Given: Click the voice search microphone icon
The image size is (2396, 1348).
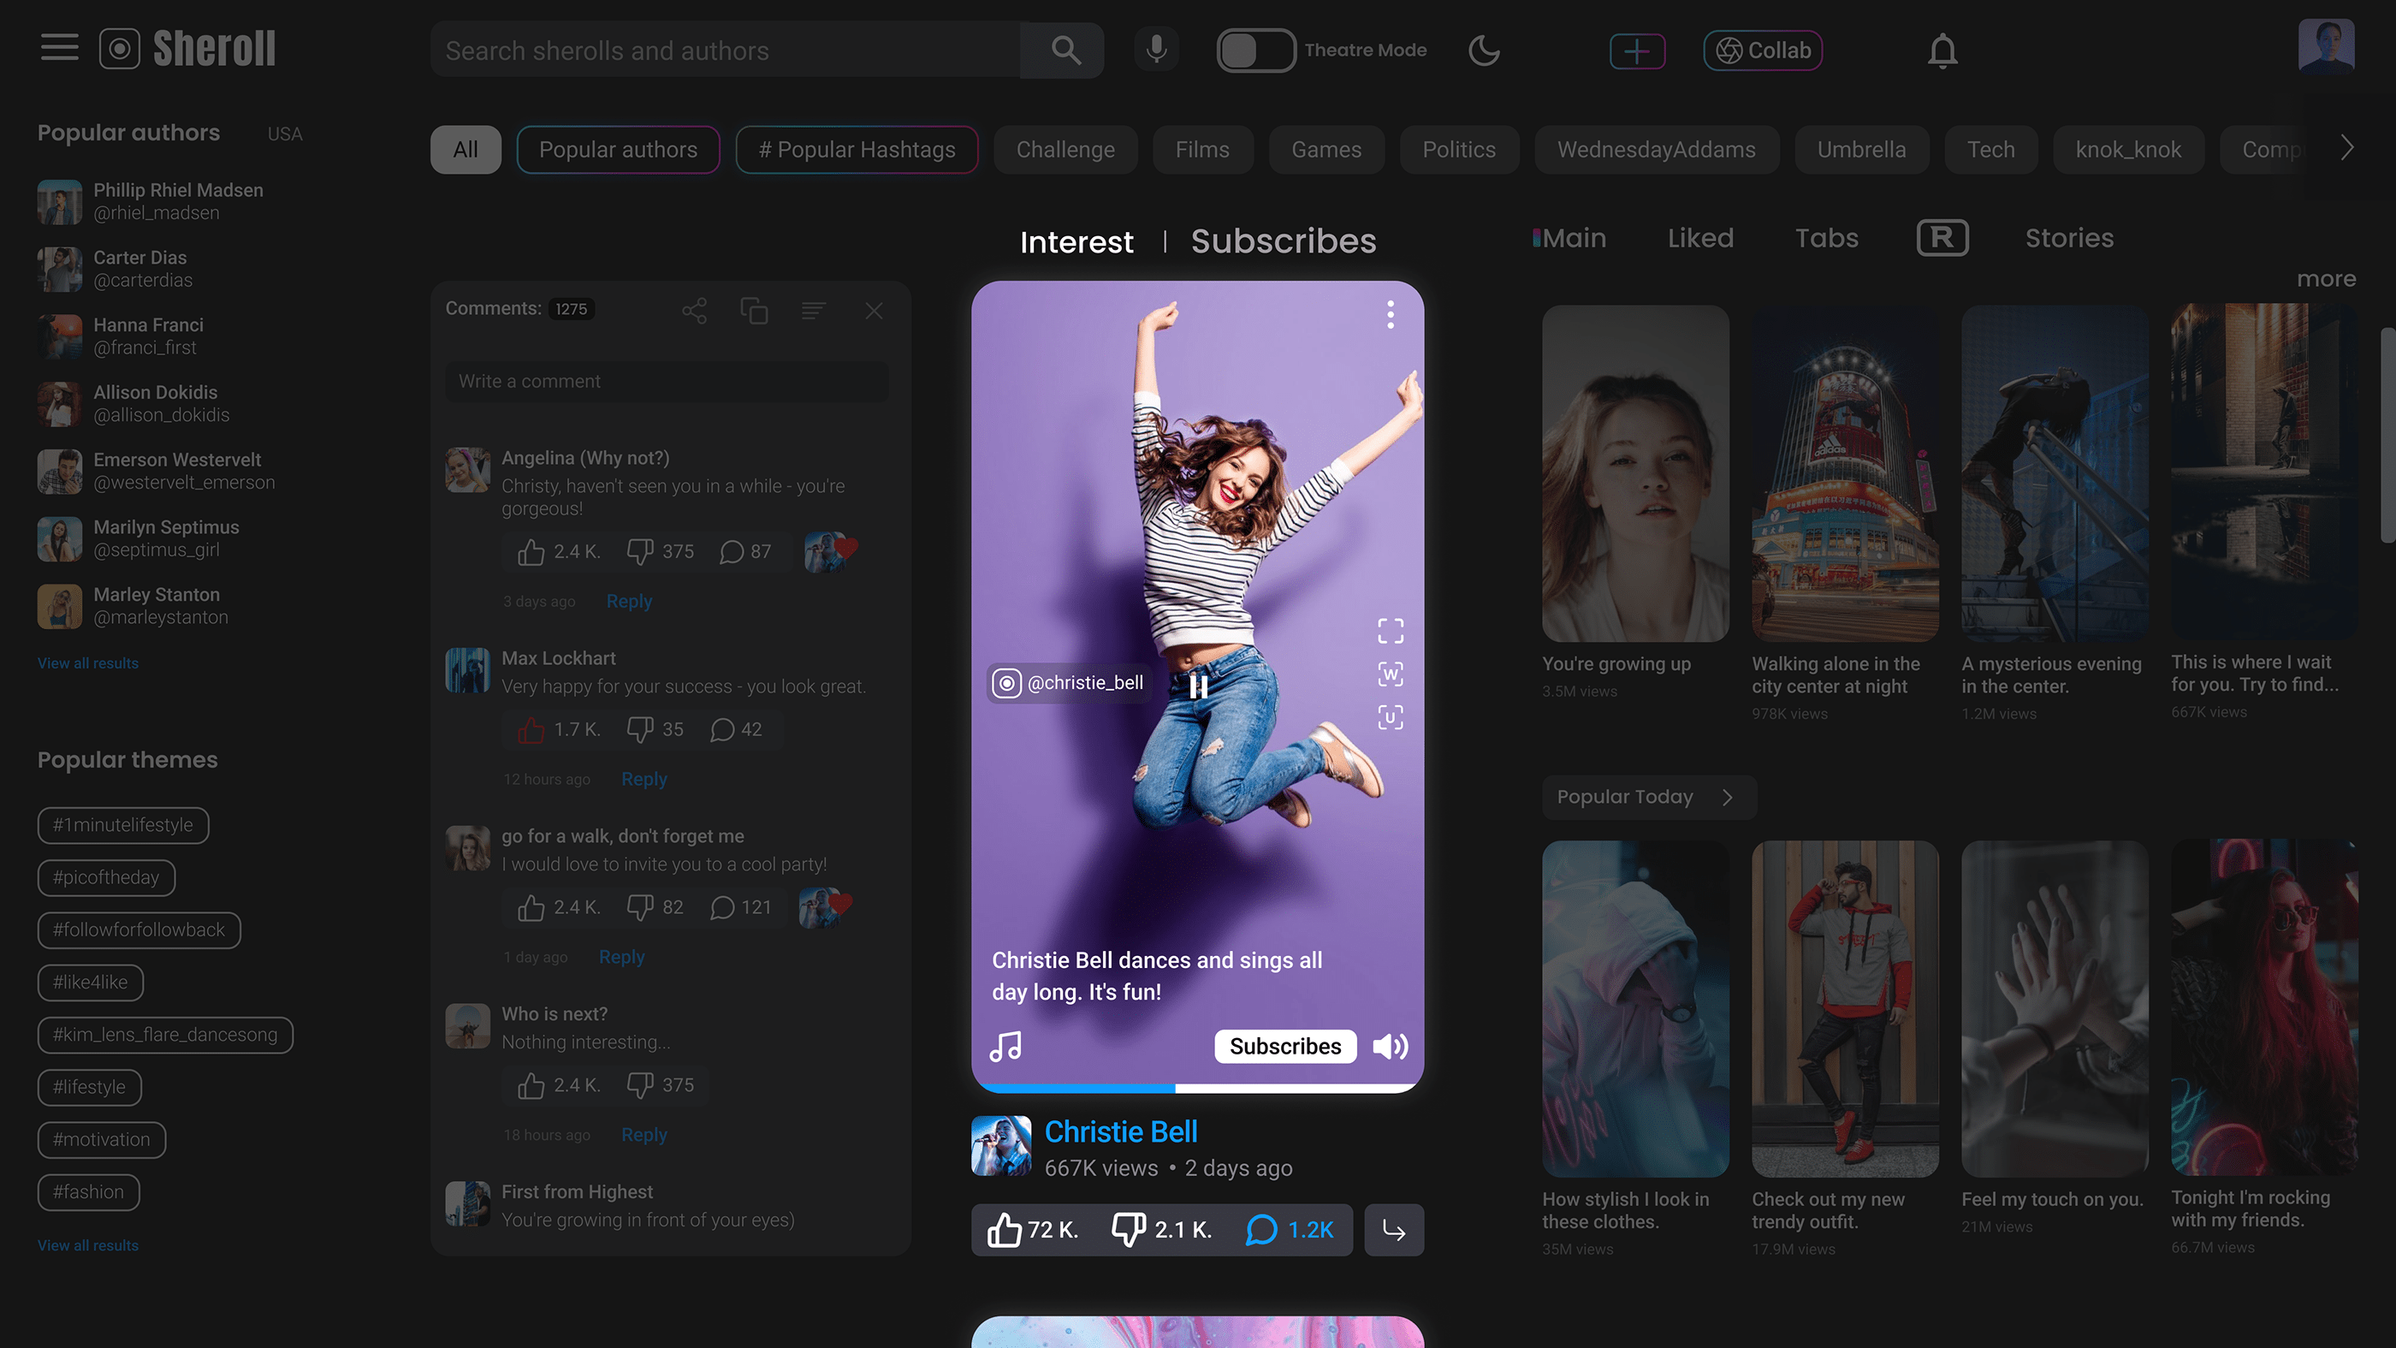Looking at the screenshot, I should [x=1156, y=50].
